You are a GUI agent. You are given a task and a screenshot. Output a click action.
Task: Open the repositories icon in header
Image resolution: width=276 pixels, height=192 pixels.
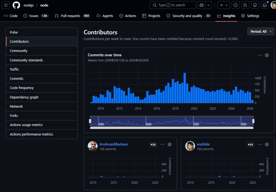tap(255, 5)
